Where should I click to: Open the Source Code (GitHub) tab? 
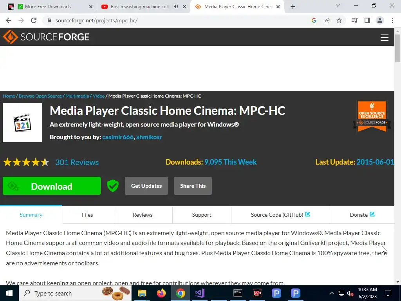pyautogui.click(x=280, y=215)
